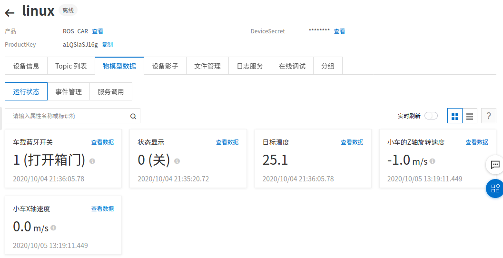View data for 状态显示

tap(227, 142)
